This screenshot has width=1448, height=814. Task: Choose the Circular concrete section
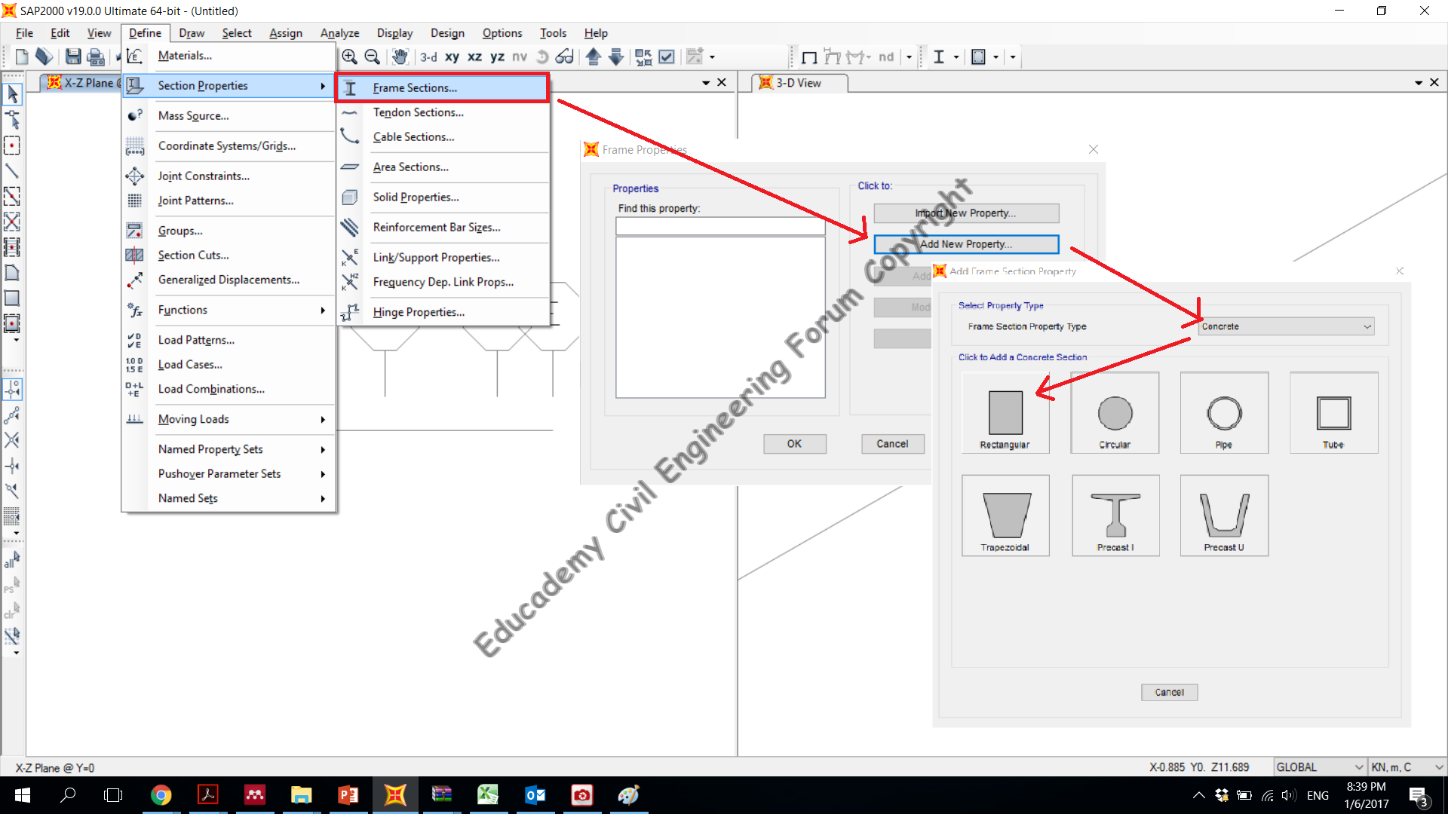tap(1115, 413)
